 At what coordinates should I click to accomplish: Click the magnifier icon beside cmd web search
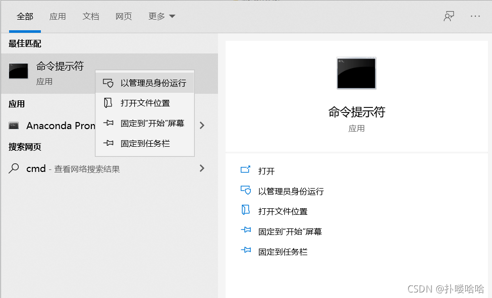click(x=14, y=168)
